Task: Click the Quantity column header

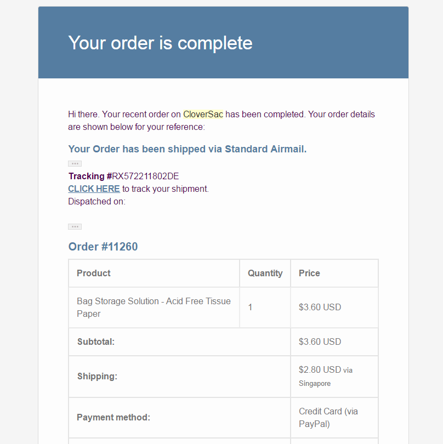Action: [x=265, y=273]
